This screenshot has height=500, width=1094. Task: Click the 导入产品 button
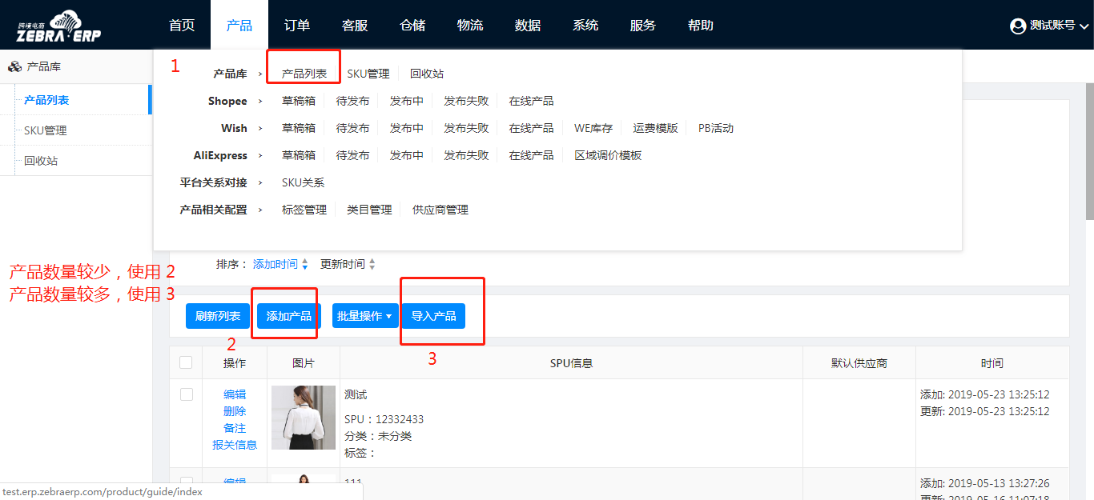[x=433, y=316]
